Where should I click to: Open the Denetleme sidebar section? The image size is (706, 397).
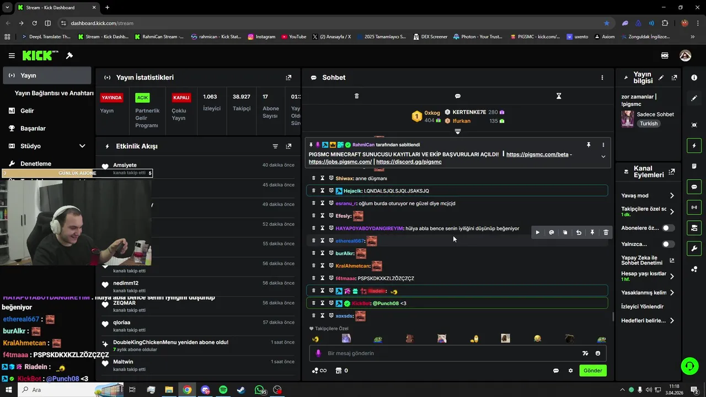pyautogui.click(x=47, y=164)
